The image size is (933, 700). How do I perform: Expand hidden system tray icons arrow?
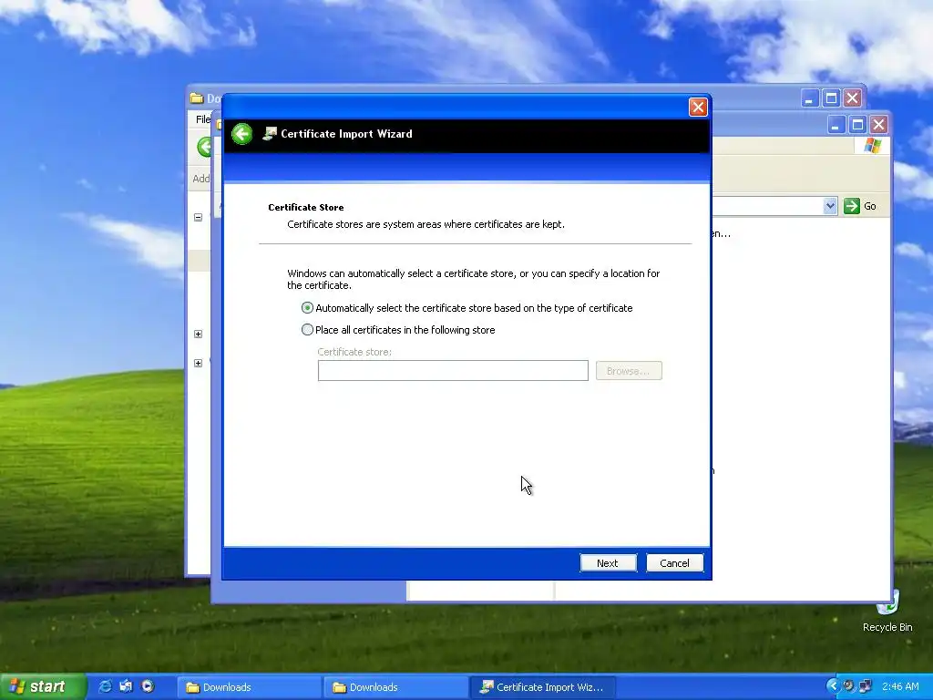[x=833, y=686]
